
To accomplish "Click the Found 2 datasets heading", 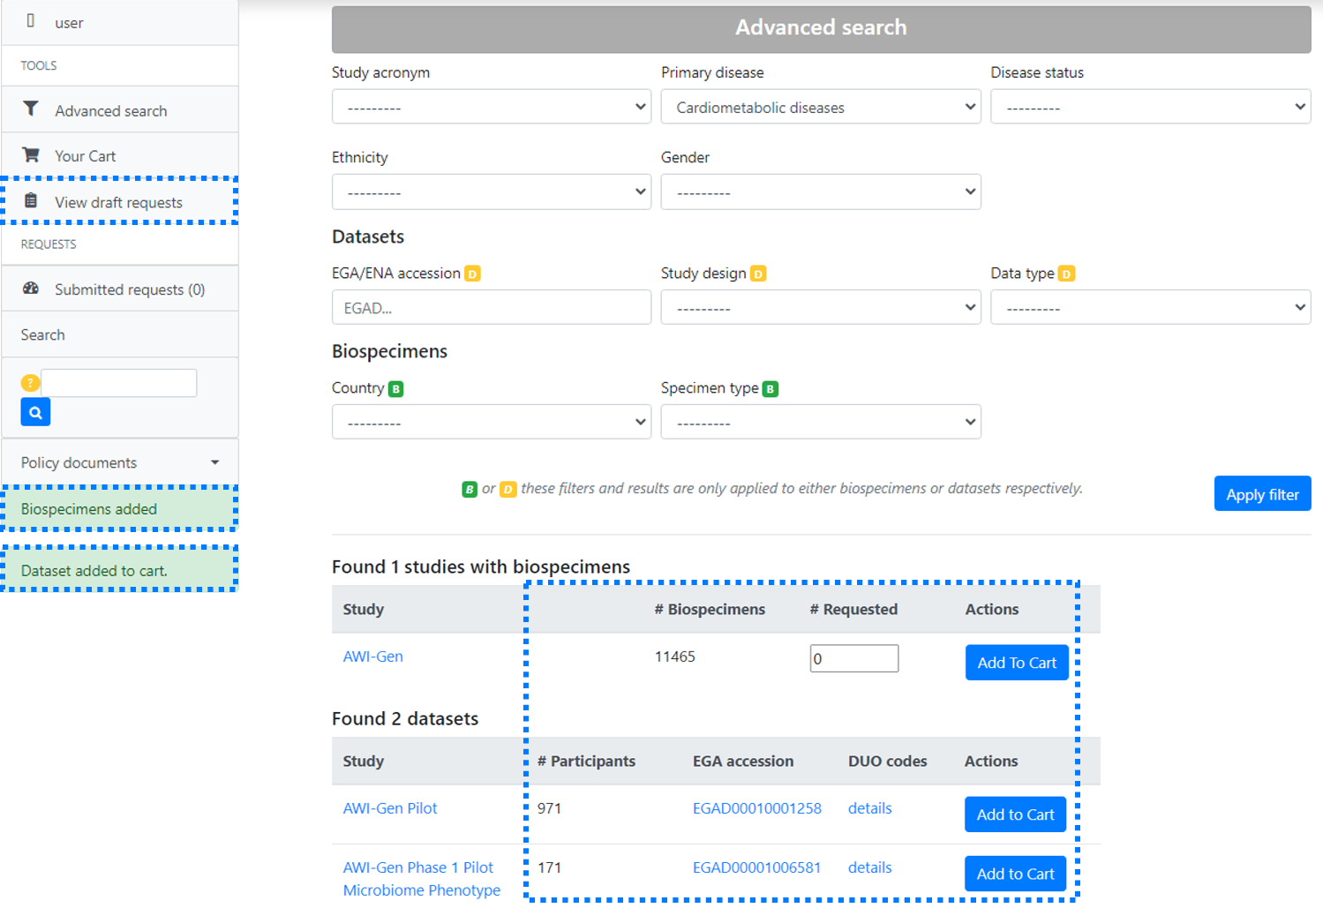I will pos(405,718).
